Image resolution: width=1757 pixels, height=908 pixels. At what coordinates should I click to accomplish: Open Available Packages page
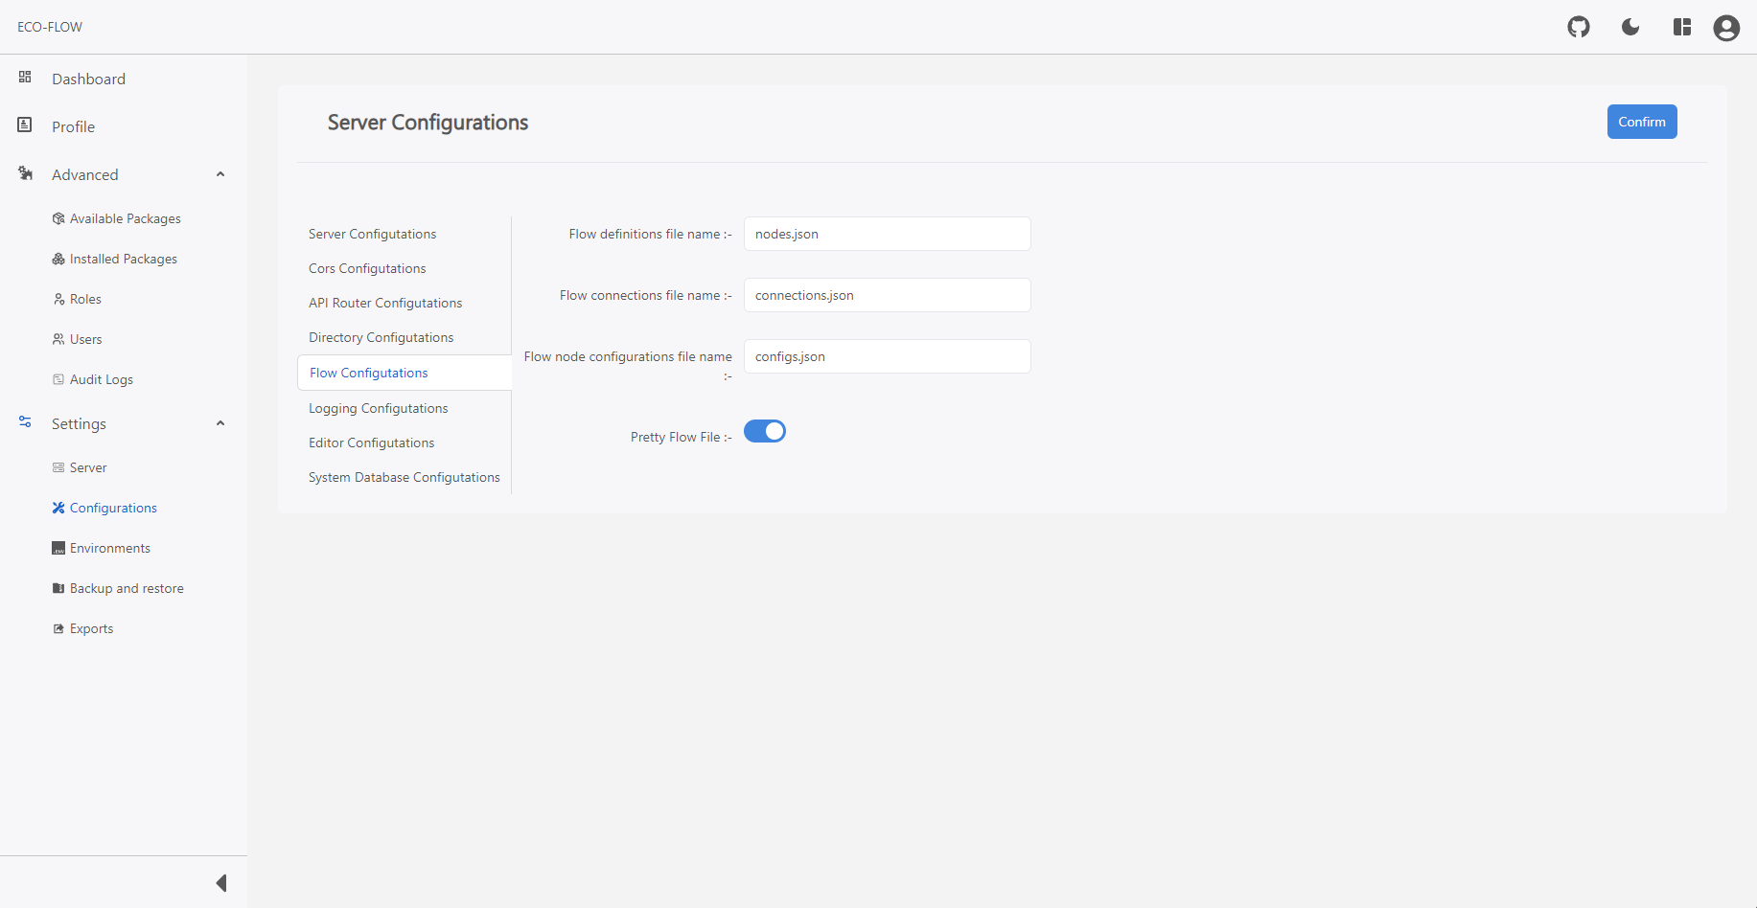[x=126, y=218]
